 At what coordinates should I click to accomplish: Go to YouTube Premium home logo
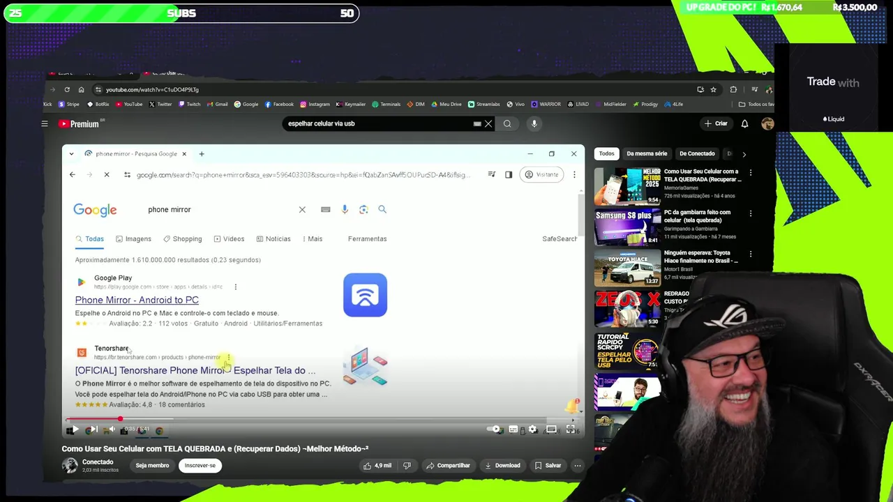(81, 124)
